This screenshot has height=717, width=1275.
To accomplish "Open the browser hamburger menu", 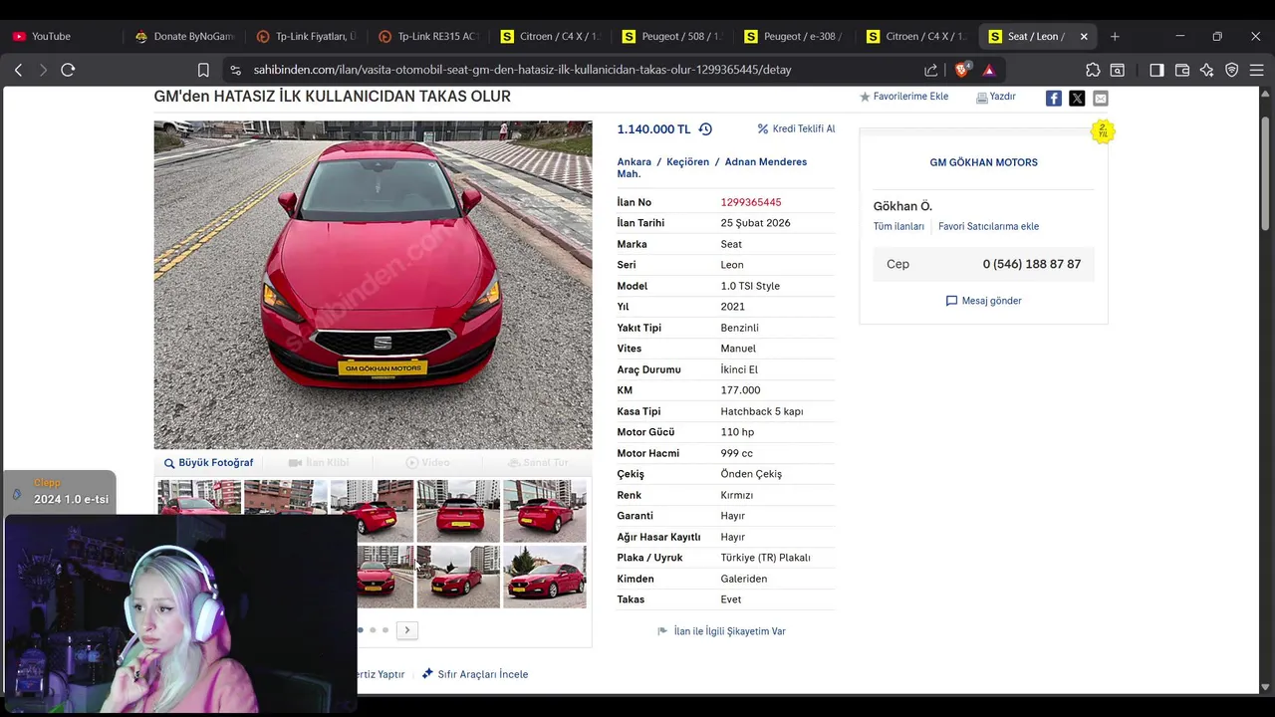I will tap(1257, 70).
